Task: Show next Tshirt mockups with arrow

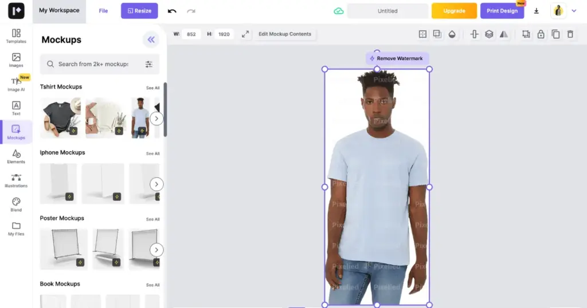Action: 156,119
